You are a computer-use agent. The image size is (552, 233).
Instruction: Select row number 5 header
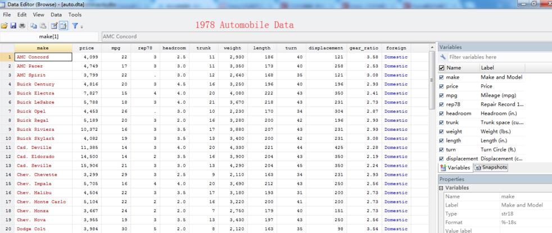pos(7,93)
